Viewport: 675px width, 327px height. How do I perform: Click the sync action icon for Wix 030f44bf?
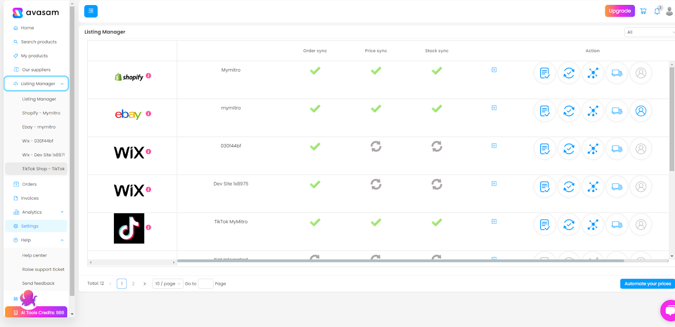coord(569,149)
